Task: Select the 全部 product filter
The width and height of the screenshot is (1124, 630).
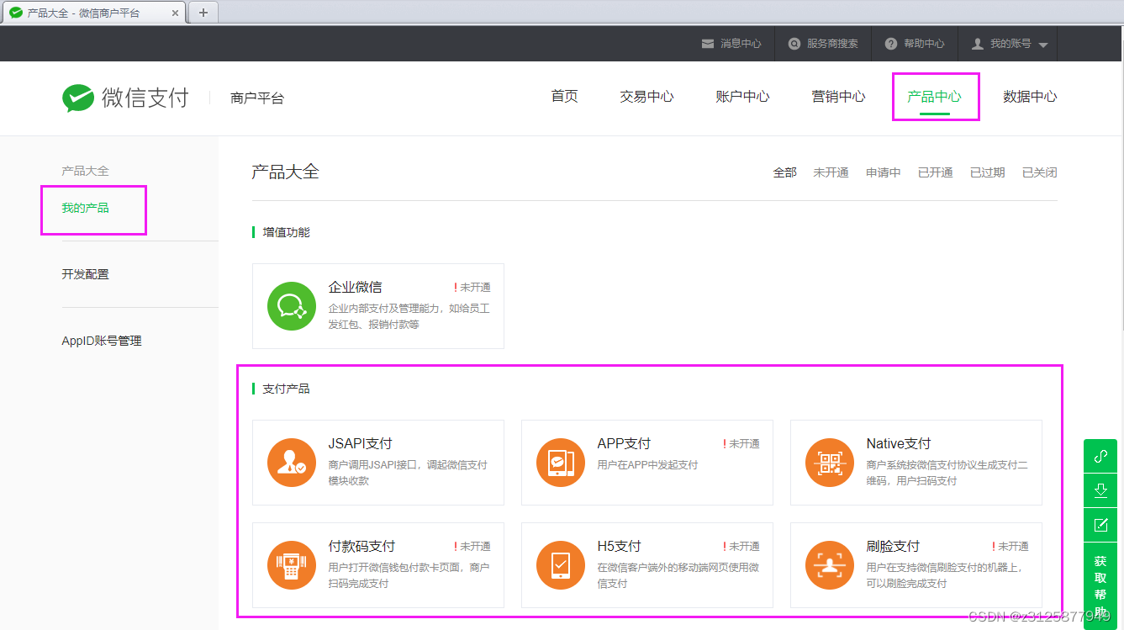Action: pyautogui.click(x=784, y=172)
